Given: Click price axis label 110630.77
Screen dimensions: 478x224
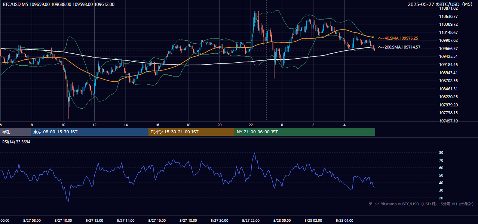Looking at the screenshot, I should coord(449,16).
